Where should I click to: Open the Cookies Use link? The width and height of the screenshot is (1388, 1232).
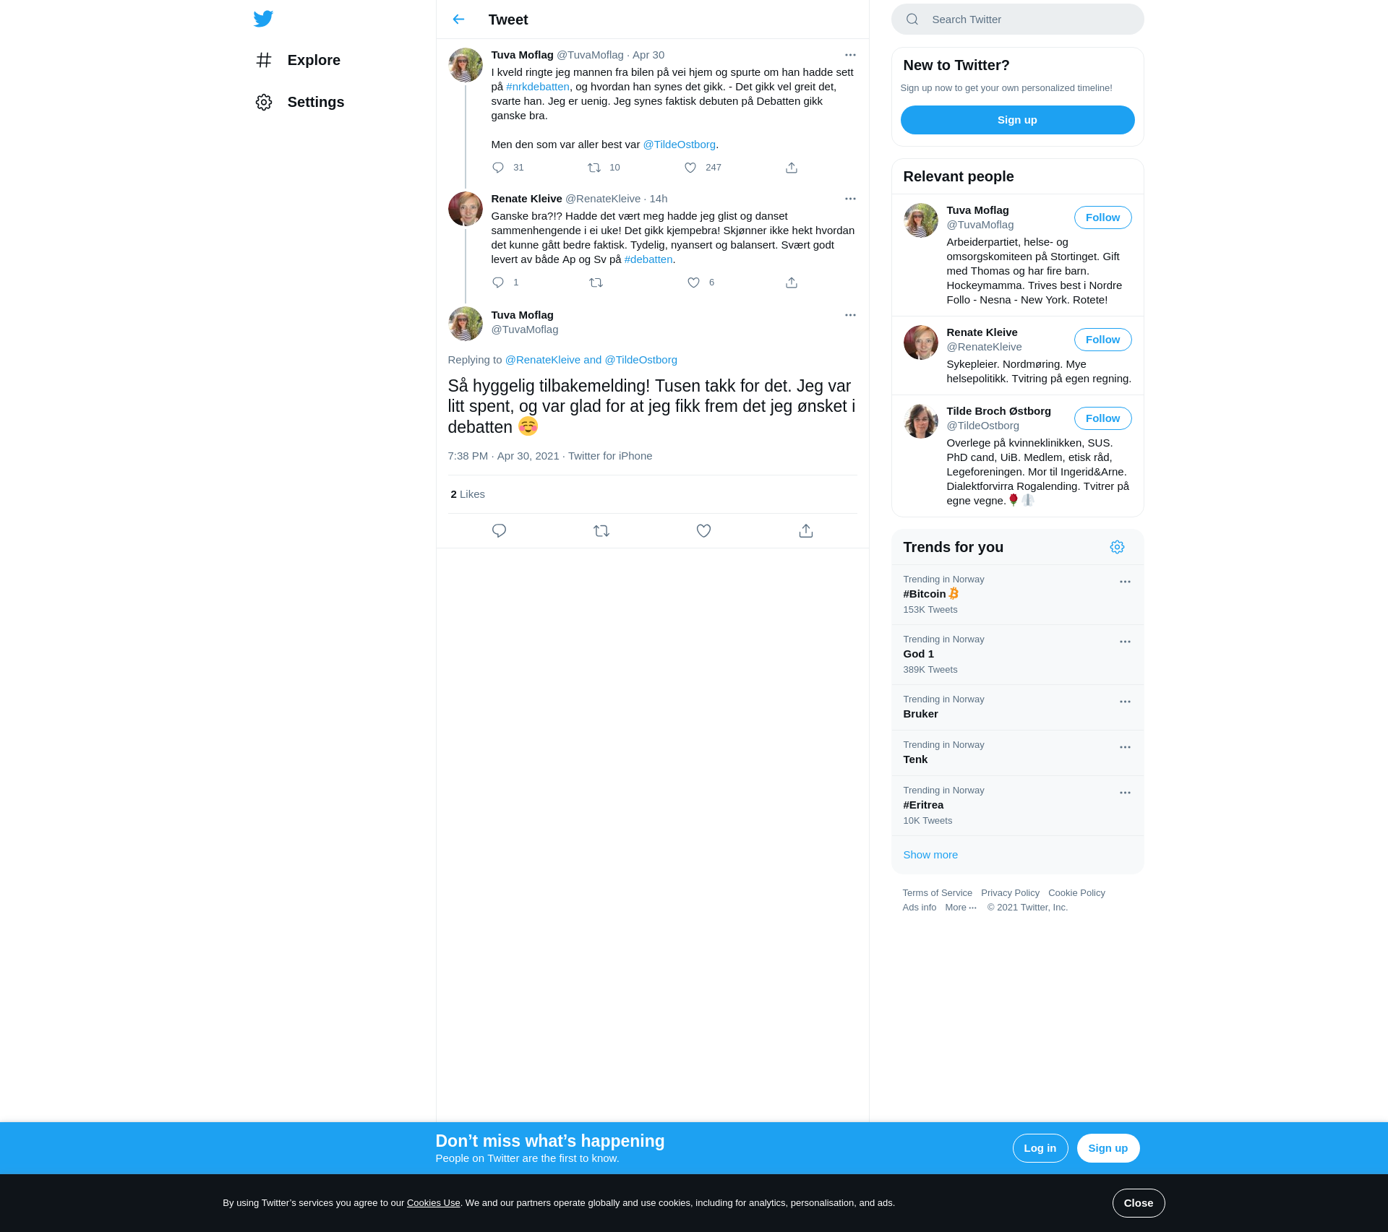coord(433,1203)
